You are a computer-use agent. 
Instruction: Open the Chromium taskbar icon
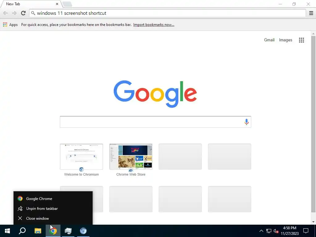click(83, 231)
